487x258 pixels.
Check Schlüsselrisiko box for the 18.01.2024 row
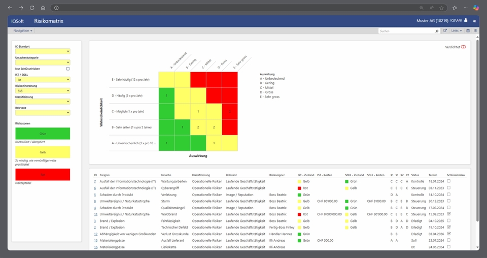point(448,181)
